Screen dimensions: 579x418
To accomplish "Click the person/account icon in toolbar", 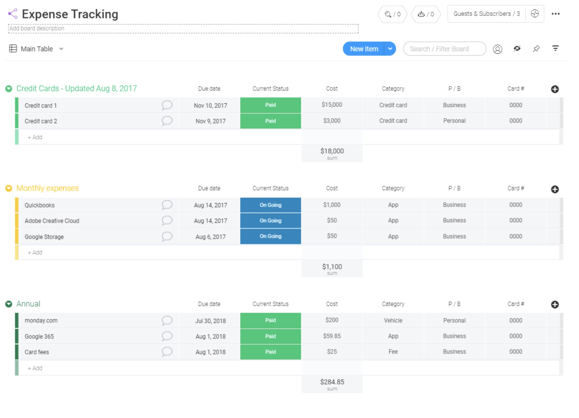I will [498, 49].
